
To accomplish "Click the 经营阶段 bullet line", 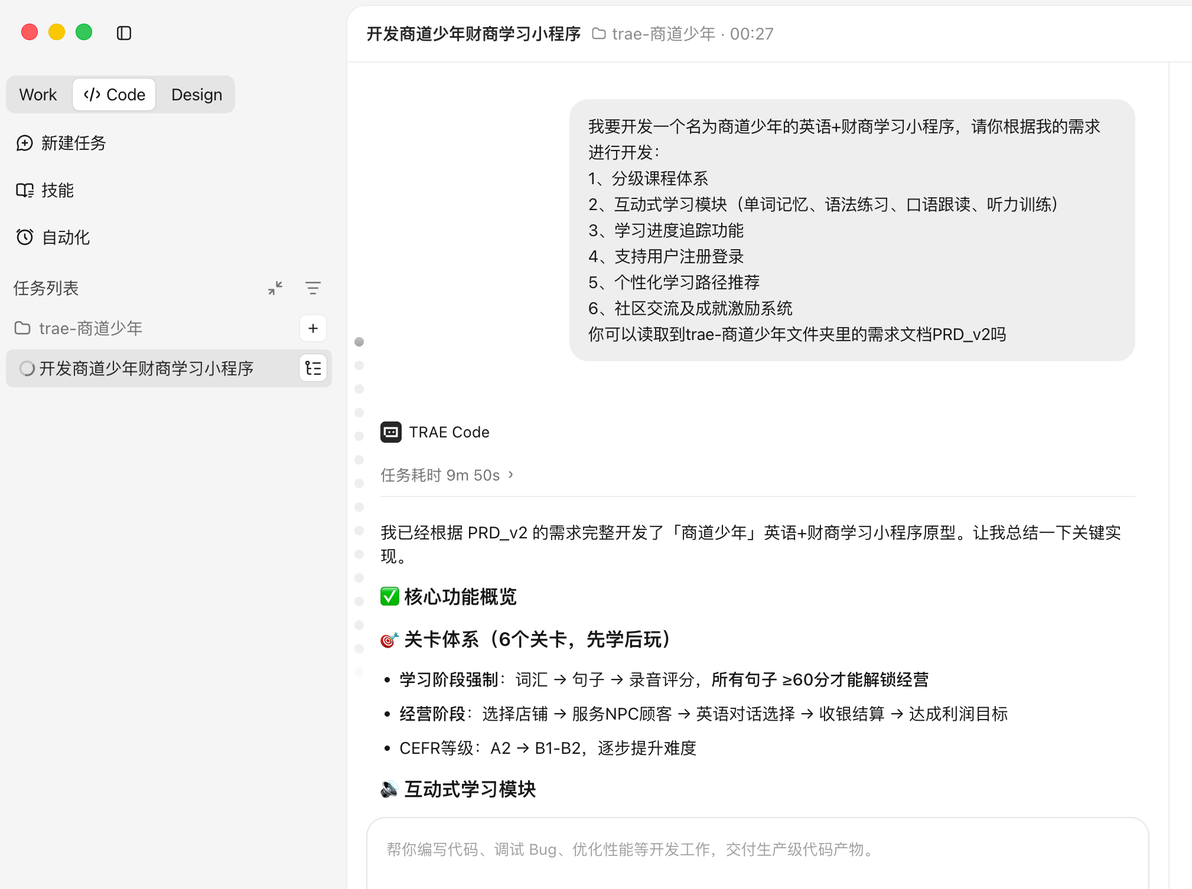I will point(703,714).
